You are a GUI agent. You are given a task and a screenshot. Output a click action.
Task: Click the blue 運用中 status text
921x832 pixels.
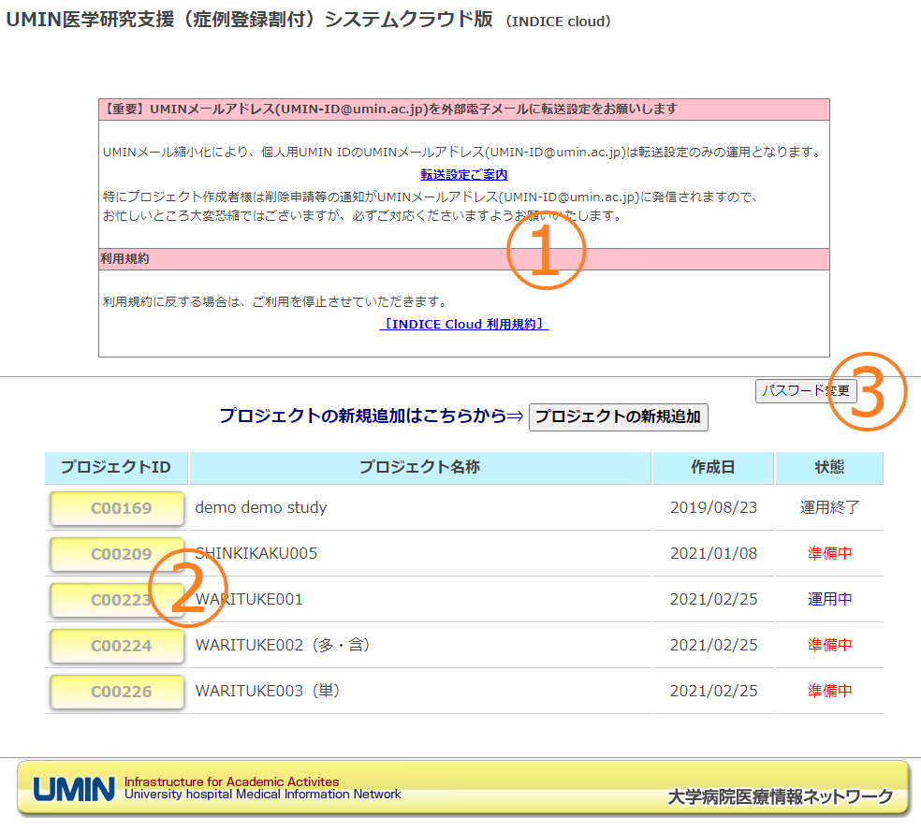(829, 600)
